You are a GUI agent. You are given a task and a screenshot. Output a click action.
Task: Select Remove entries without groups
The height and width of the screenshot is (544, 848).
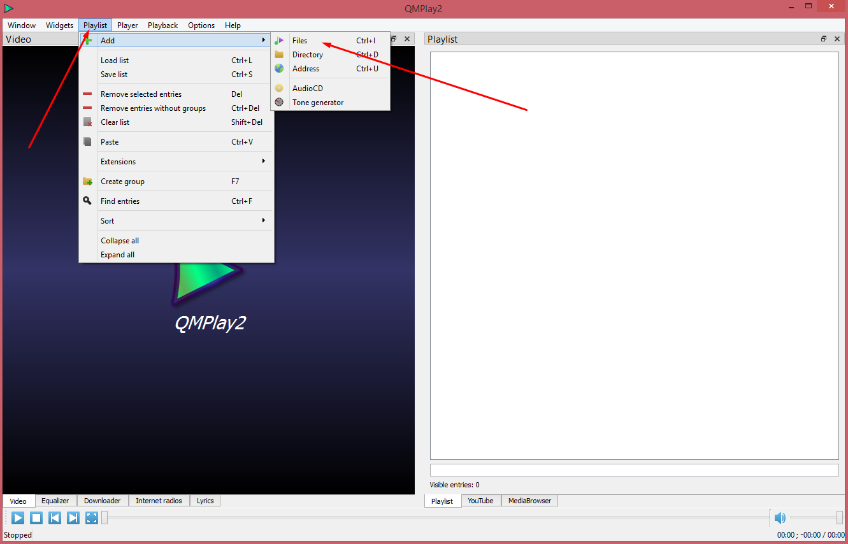176,108
